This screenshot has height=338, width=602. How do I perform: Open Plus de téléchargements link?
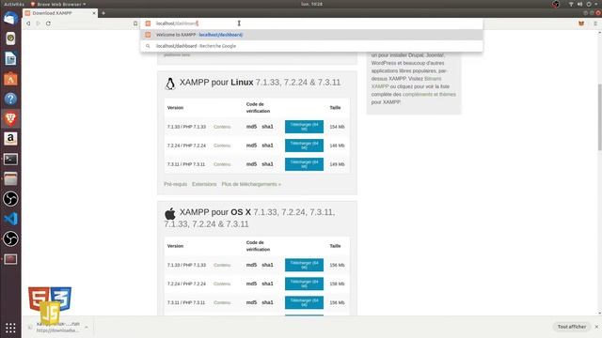coord(251,184)
